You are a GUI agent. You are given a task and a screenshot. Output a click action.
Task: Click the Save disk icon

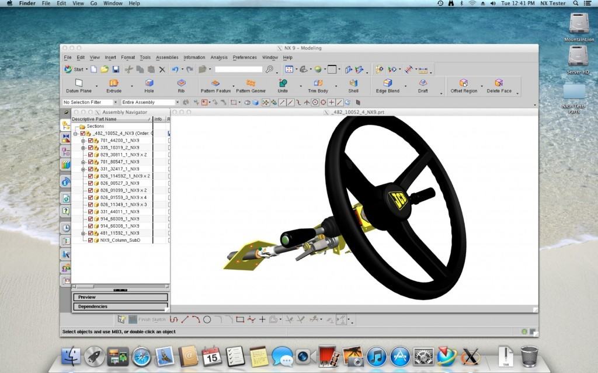(116, 69)
